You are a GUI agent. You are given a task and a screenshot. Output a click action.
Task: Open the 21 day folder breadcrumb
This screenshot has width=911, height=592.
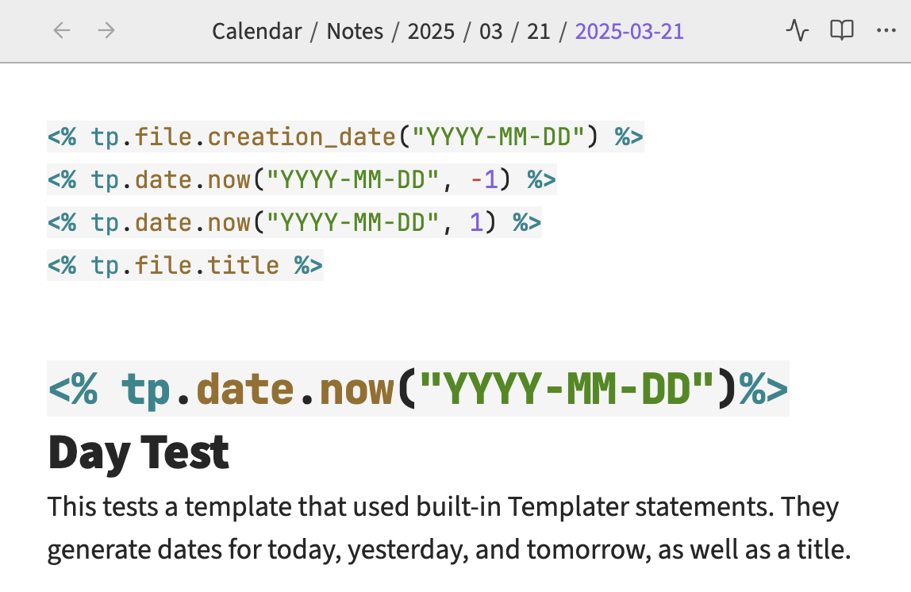[x=538, y=32]
